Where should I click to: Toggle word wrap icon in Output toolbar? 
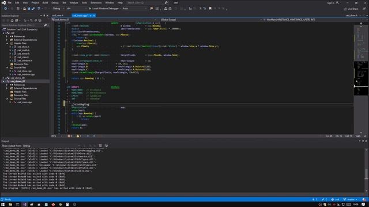click(x=106, y=145)
